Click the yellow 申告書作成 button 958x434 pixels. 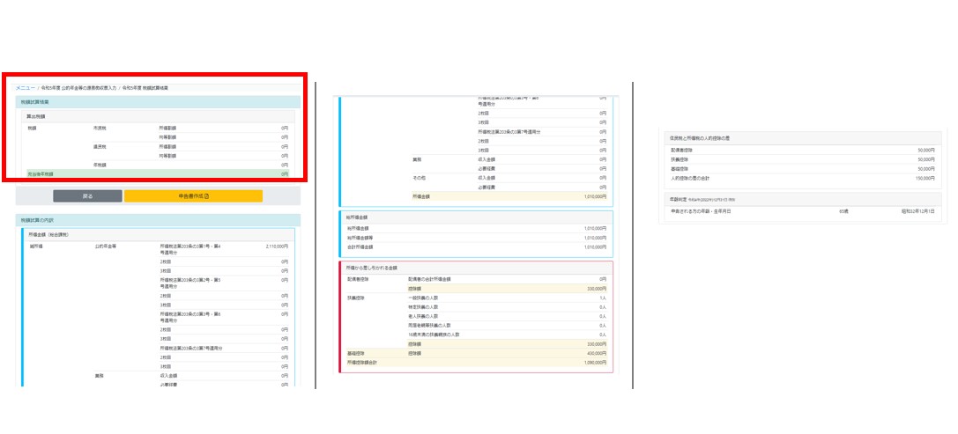click(193, 196)
